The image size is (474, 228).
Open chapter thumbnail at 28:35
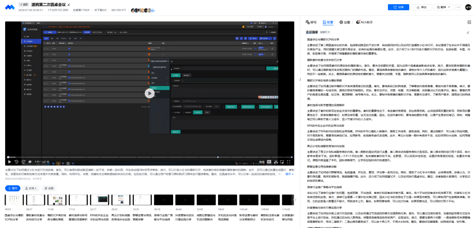pos(121,200)
